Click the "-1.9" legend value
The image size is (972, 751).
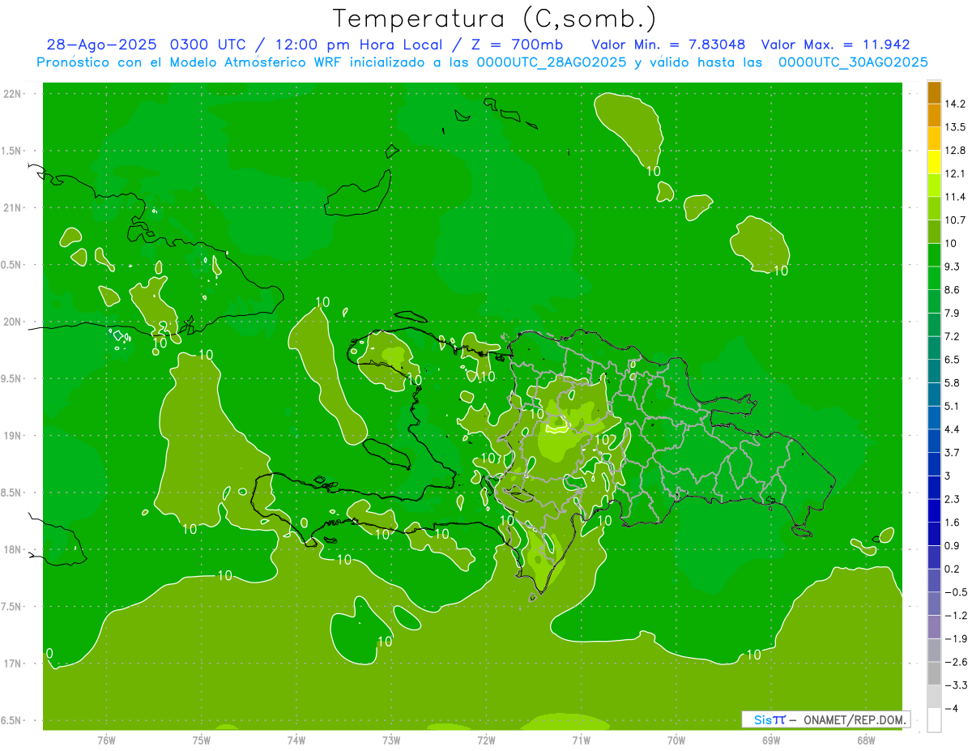pyautogui.click(x=956, y=638)
